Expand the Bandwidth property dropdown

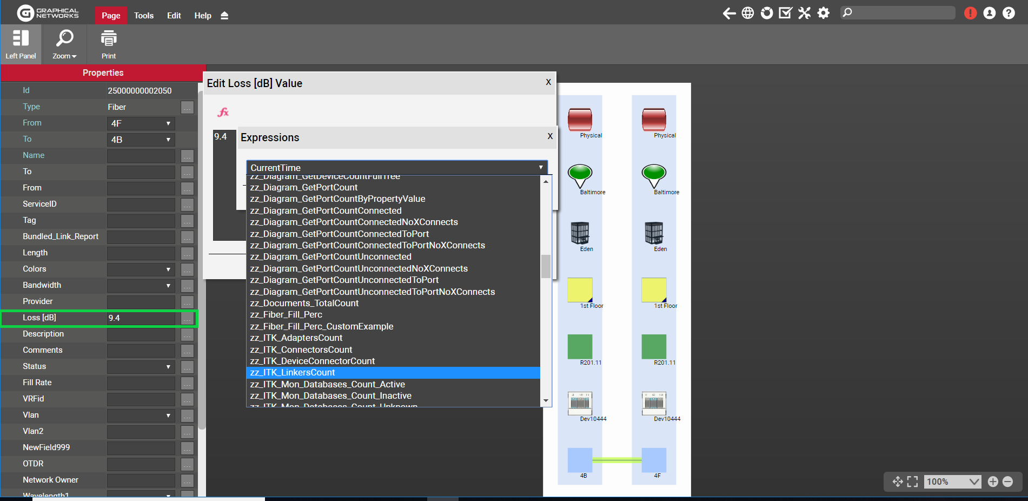[x=141, y=285]
